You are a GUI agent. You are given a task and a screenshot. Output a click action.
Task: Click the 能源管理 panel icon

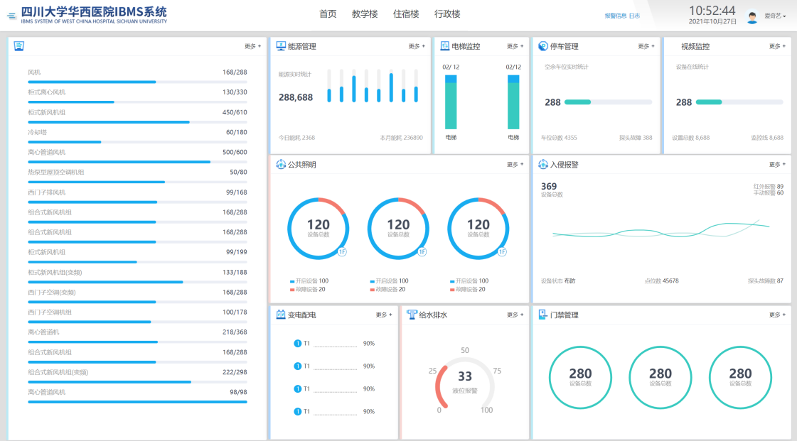280,46
